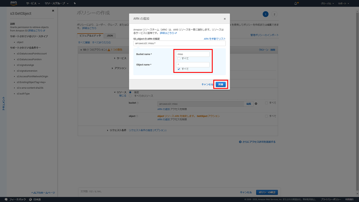Uncheck the Object name 'すべて' checkbox
The width and height of the screenshot is (359, 202).
(x=179, y=69)
